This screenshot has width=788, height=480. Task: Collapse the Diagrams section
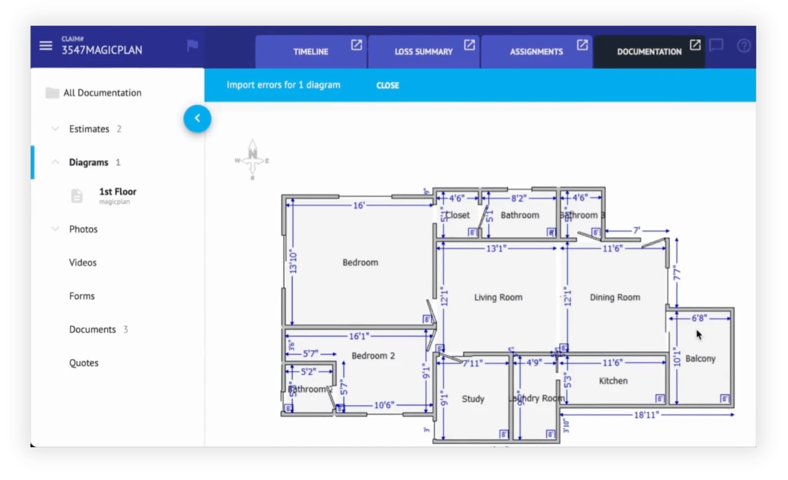[55, 162]
